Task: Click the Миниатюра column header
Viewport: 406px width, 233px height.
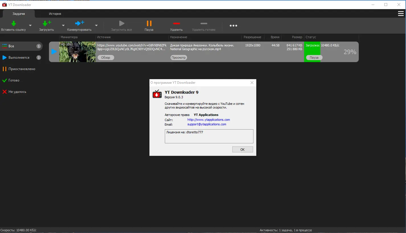Action: click(x=69, y=37)
